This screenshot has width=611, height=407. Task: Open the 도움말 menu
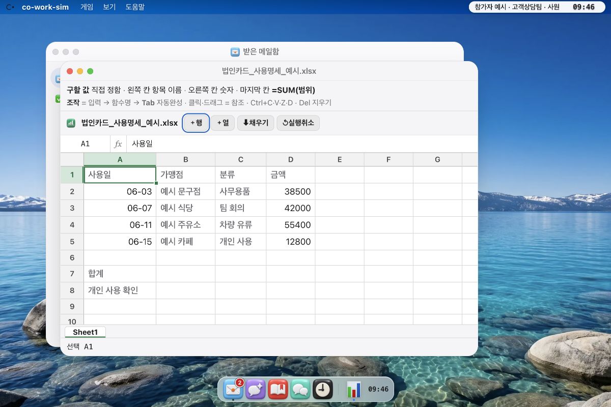click(x=135, y=7)
